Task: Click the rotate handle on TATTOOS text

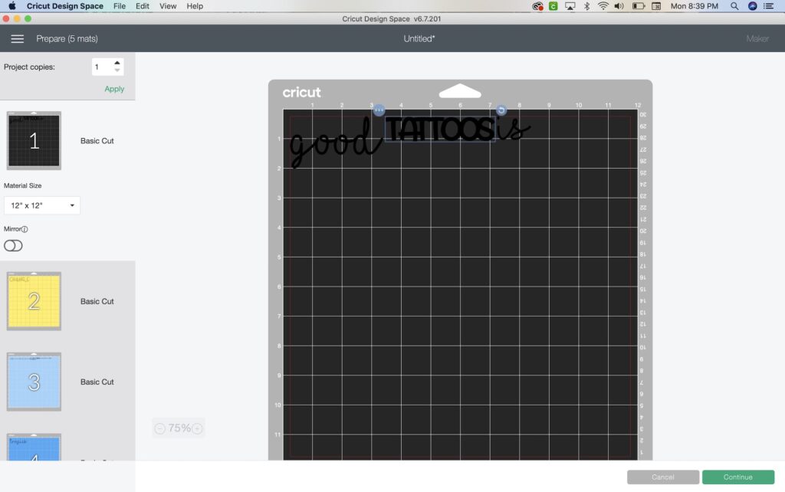Action: pyautogui.click(x=501, y=110)
